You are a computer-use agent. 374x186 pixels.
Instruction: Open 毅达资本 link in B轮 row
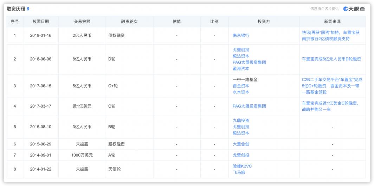pos(241,133)
